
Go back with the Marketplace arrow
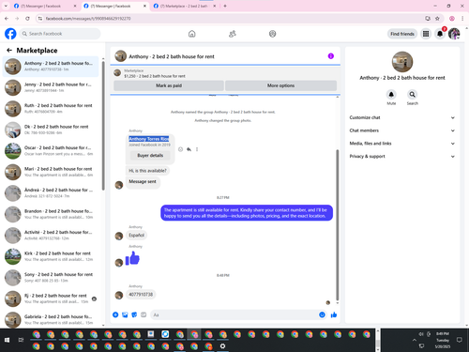coord(9,50)
